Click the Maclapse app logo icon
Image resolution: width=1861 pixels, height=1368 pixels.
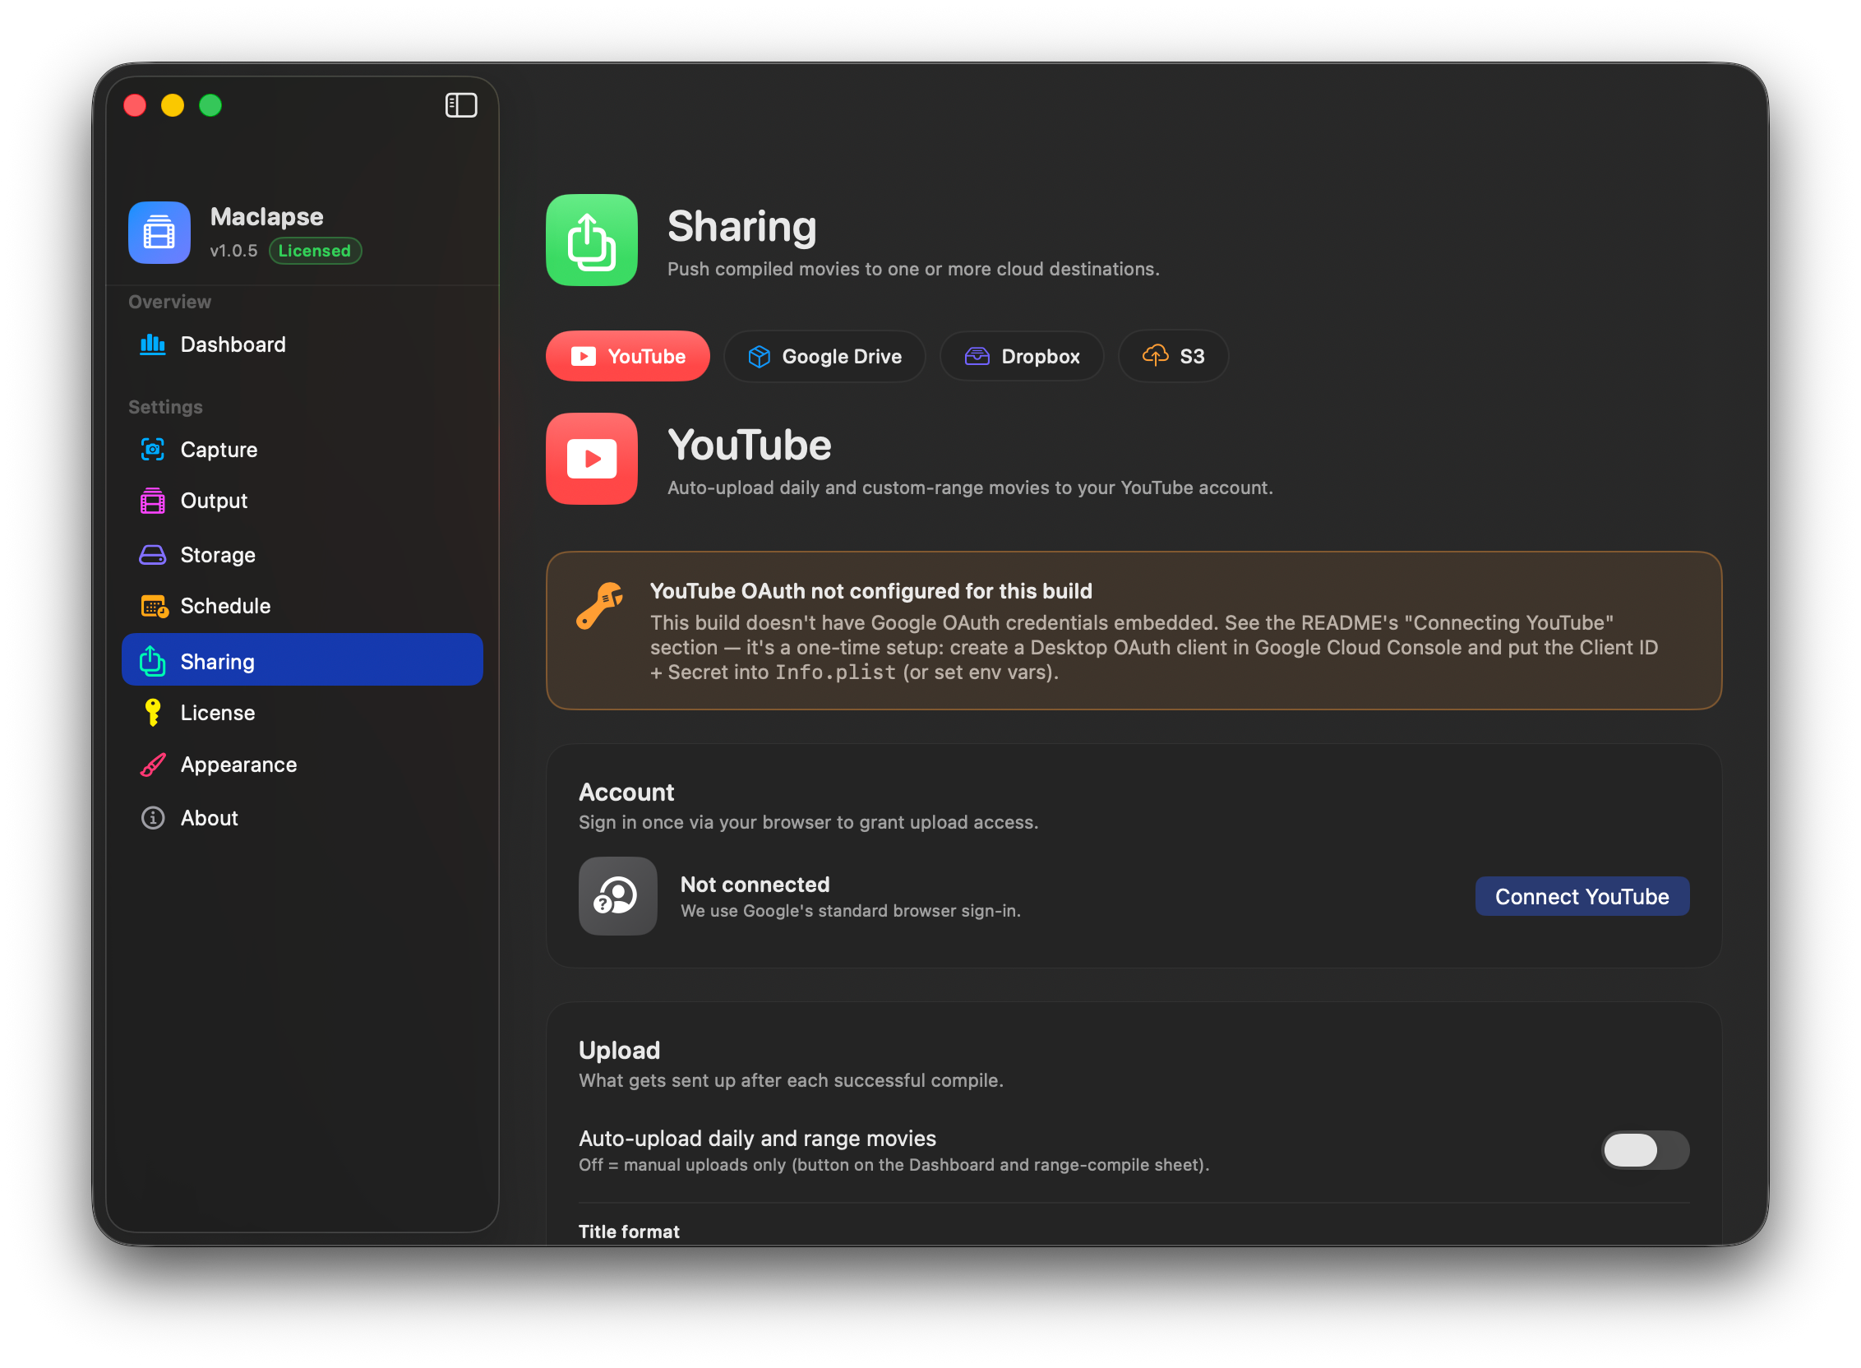point(159,233)
